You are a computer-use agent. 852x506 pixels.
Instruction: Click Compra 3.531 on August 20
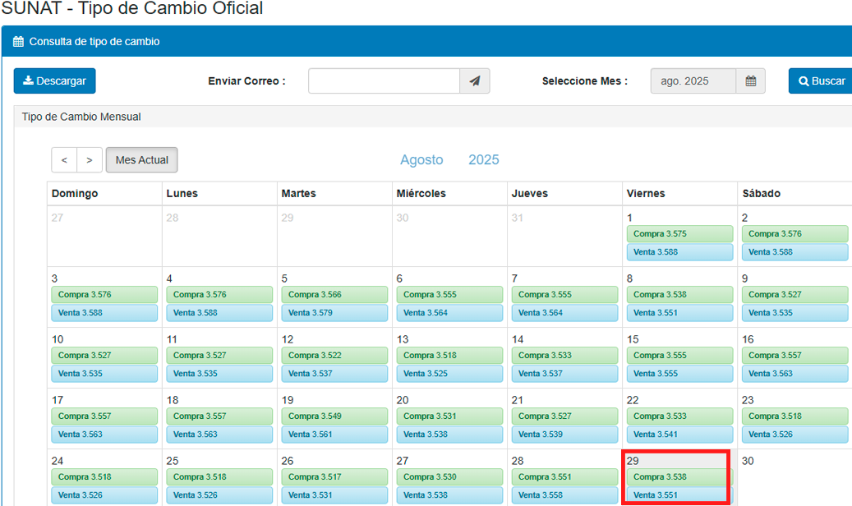(450, 416)
